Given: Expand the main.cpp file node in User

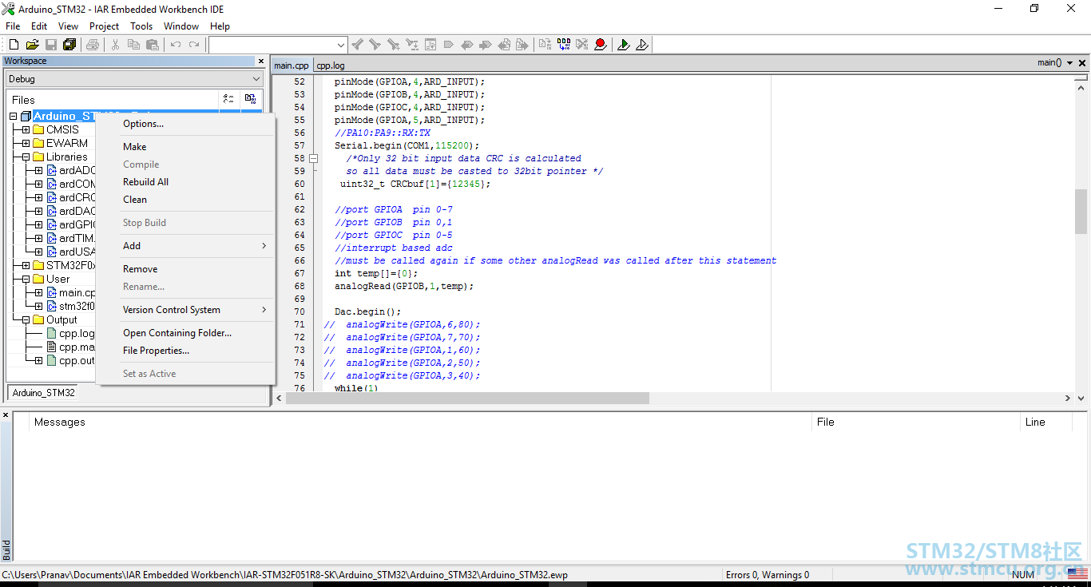Looking at the screenshot, I should click(38, 292).
